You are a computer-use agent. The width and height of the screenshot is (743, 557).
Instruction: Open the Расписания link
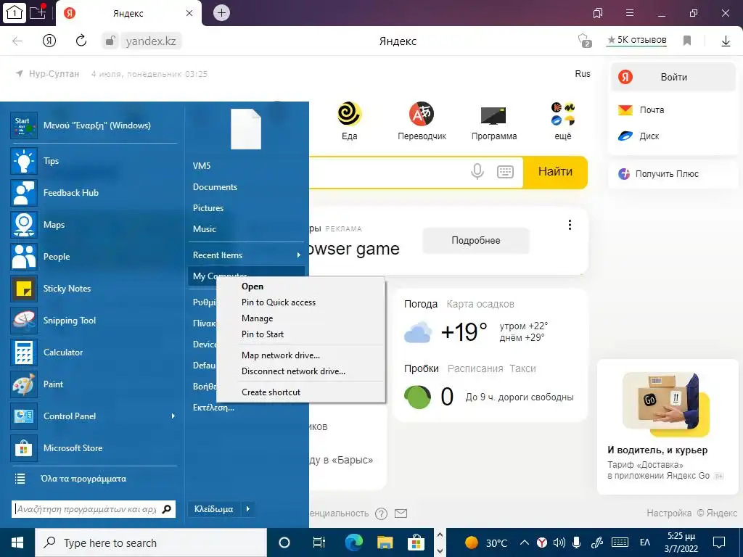(475, 368)
